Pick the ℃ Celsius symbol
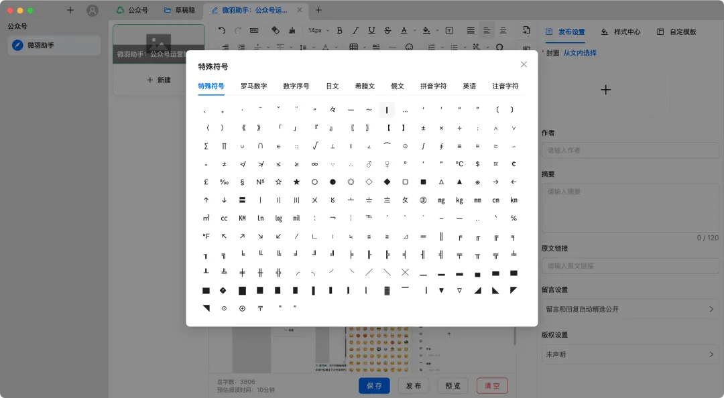The image size is (724, 398). (459, 164)
